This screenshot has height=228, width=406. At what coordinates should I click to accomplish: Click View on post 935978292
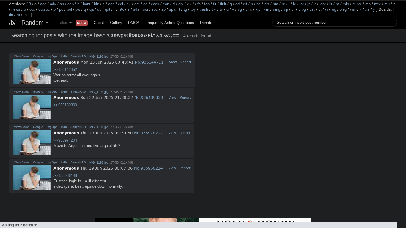172,133
